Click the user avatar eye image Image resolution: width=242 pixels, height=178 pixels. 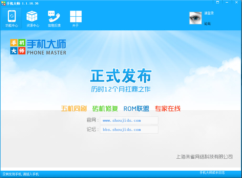point(195,18)
